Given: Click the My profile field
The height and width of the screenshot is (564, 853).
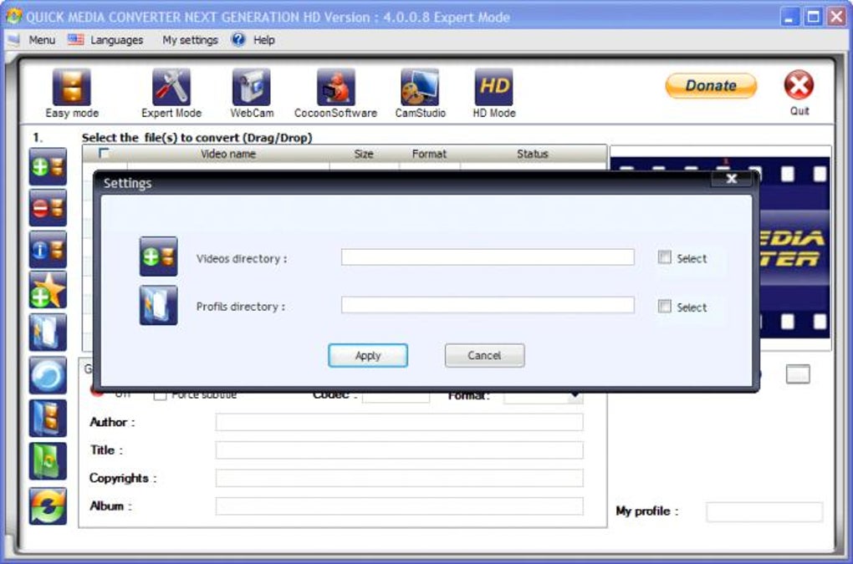Looking at the screenshot, I should (764, 512).
